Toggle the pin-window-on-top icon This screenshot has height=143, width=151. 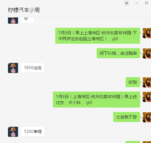pos(126,3)
